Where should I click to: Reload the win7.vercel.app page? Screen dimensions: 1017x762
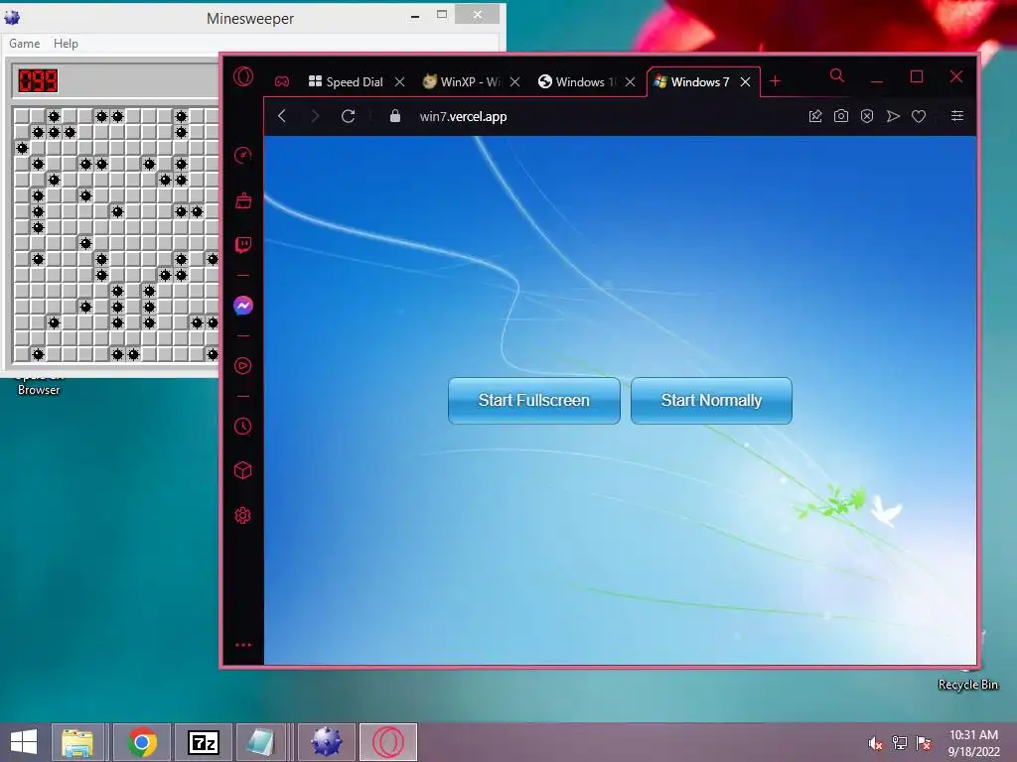(349, 116)
